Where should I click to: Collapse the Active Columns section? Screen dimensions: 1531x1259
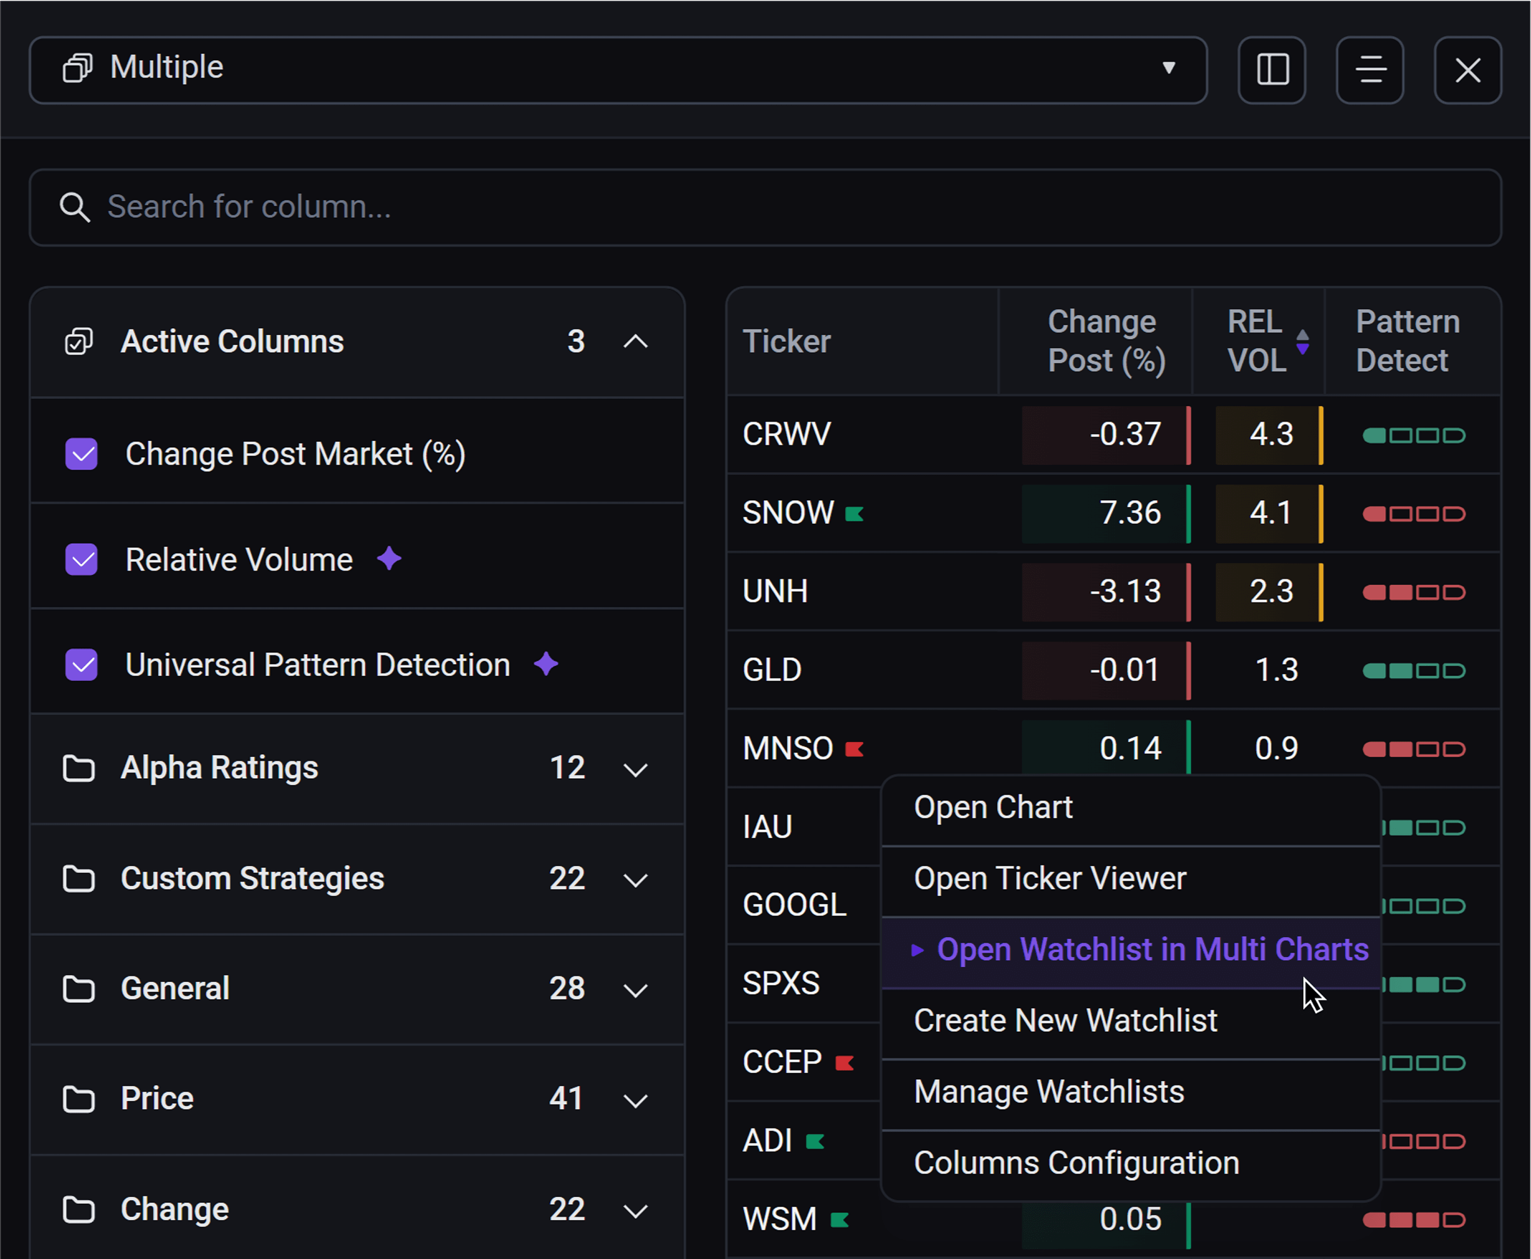click(636, 341)
